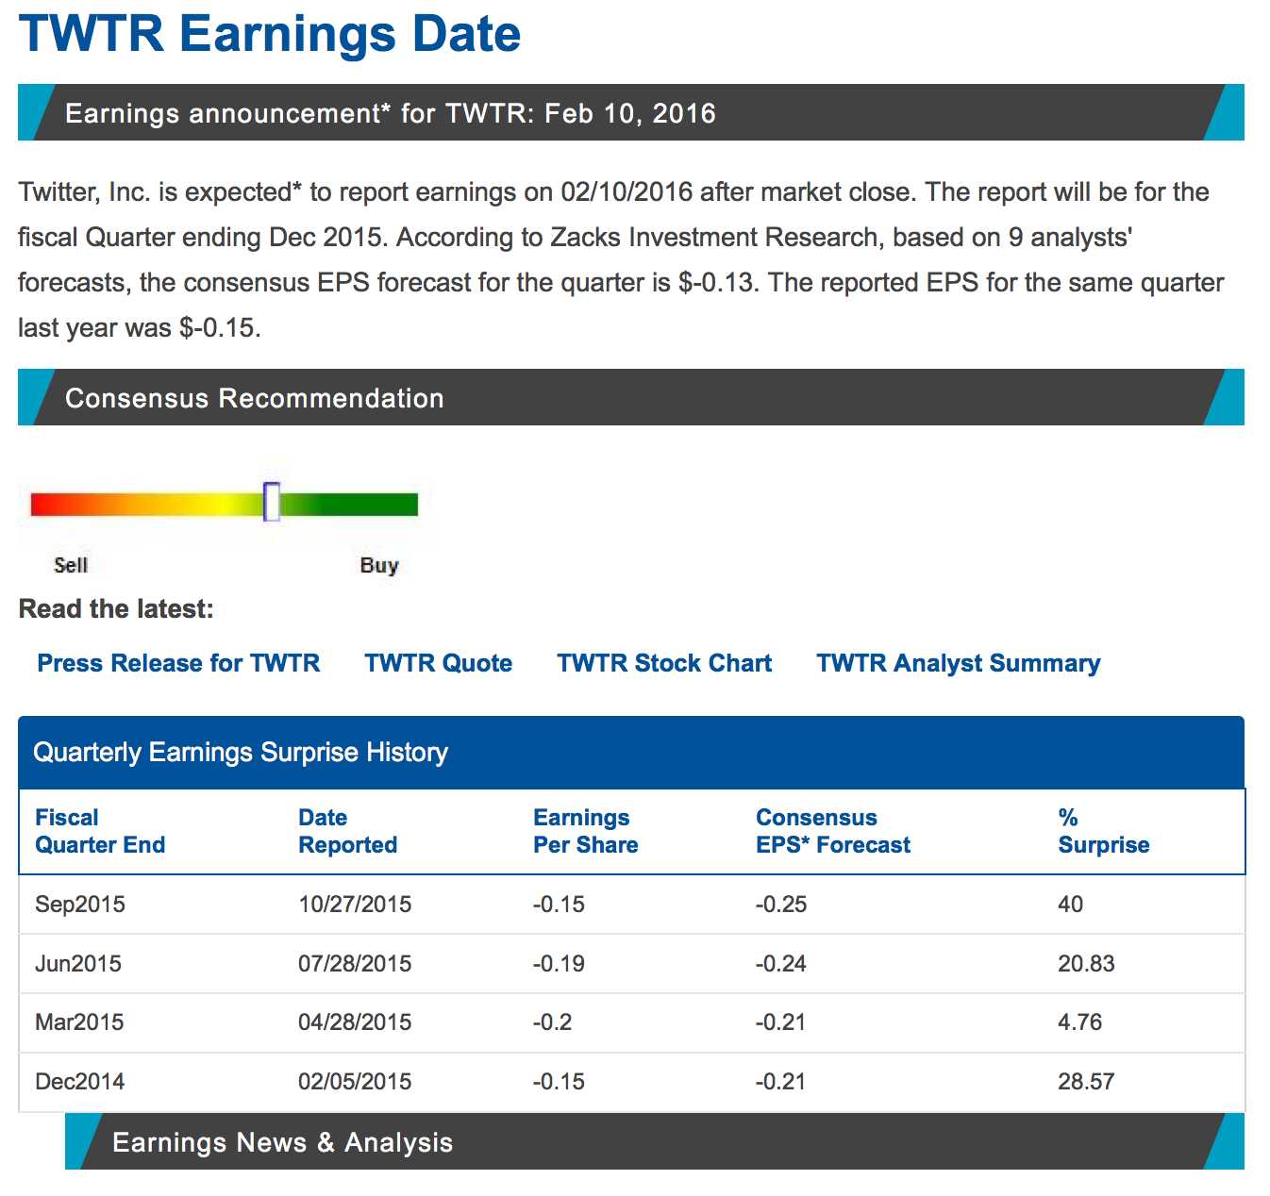Click the Read the latest heading
Image resolution: width=1270 pixels, height=1196 pixels.
click(116, 609)
